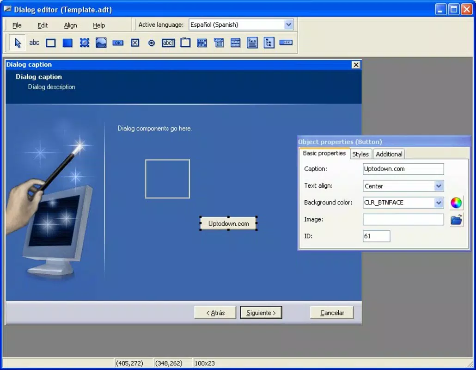
Task: Choose the icon placeholder tool with dotted border
Action: click(x=85, y=43)
